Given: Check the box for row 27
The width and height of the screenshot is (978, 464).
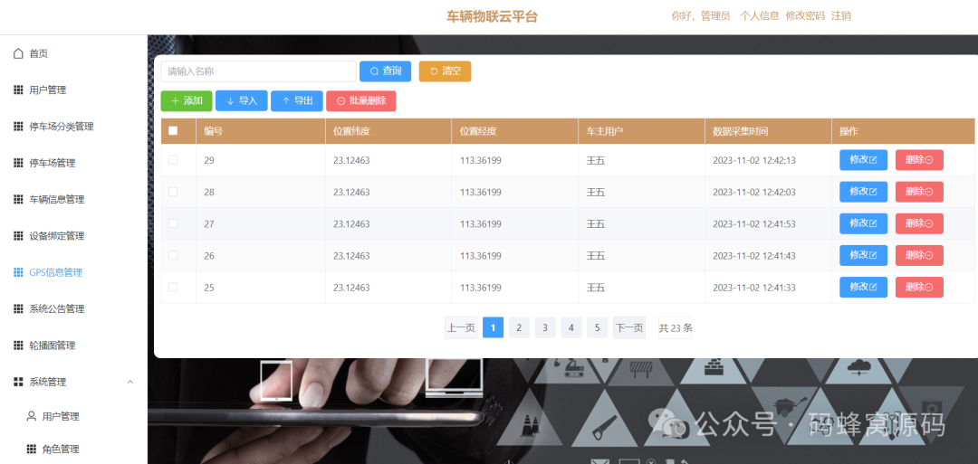Looking at the screenshot, I should click(173, 223).
